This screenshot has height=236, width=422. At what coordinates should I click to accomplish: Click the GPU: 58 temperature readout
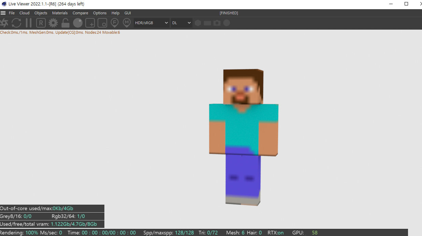point(305,233)
